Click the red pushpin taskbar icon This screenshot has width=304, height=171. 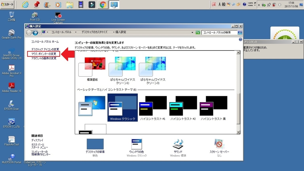pyautogui.click(x=37, y=4)
